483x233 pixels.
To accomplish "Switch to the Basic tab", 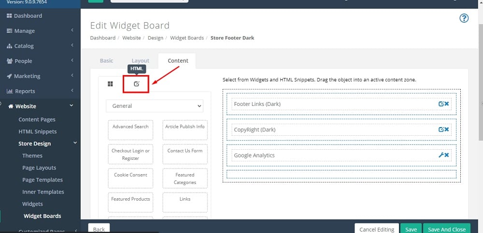I will pos(107,61).
